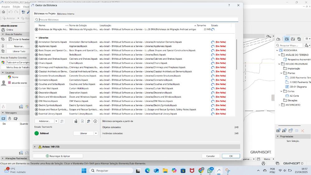
Task: Click the Reservar button in Teamwork panel
Action: click(x=18, y=46)
